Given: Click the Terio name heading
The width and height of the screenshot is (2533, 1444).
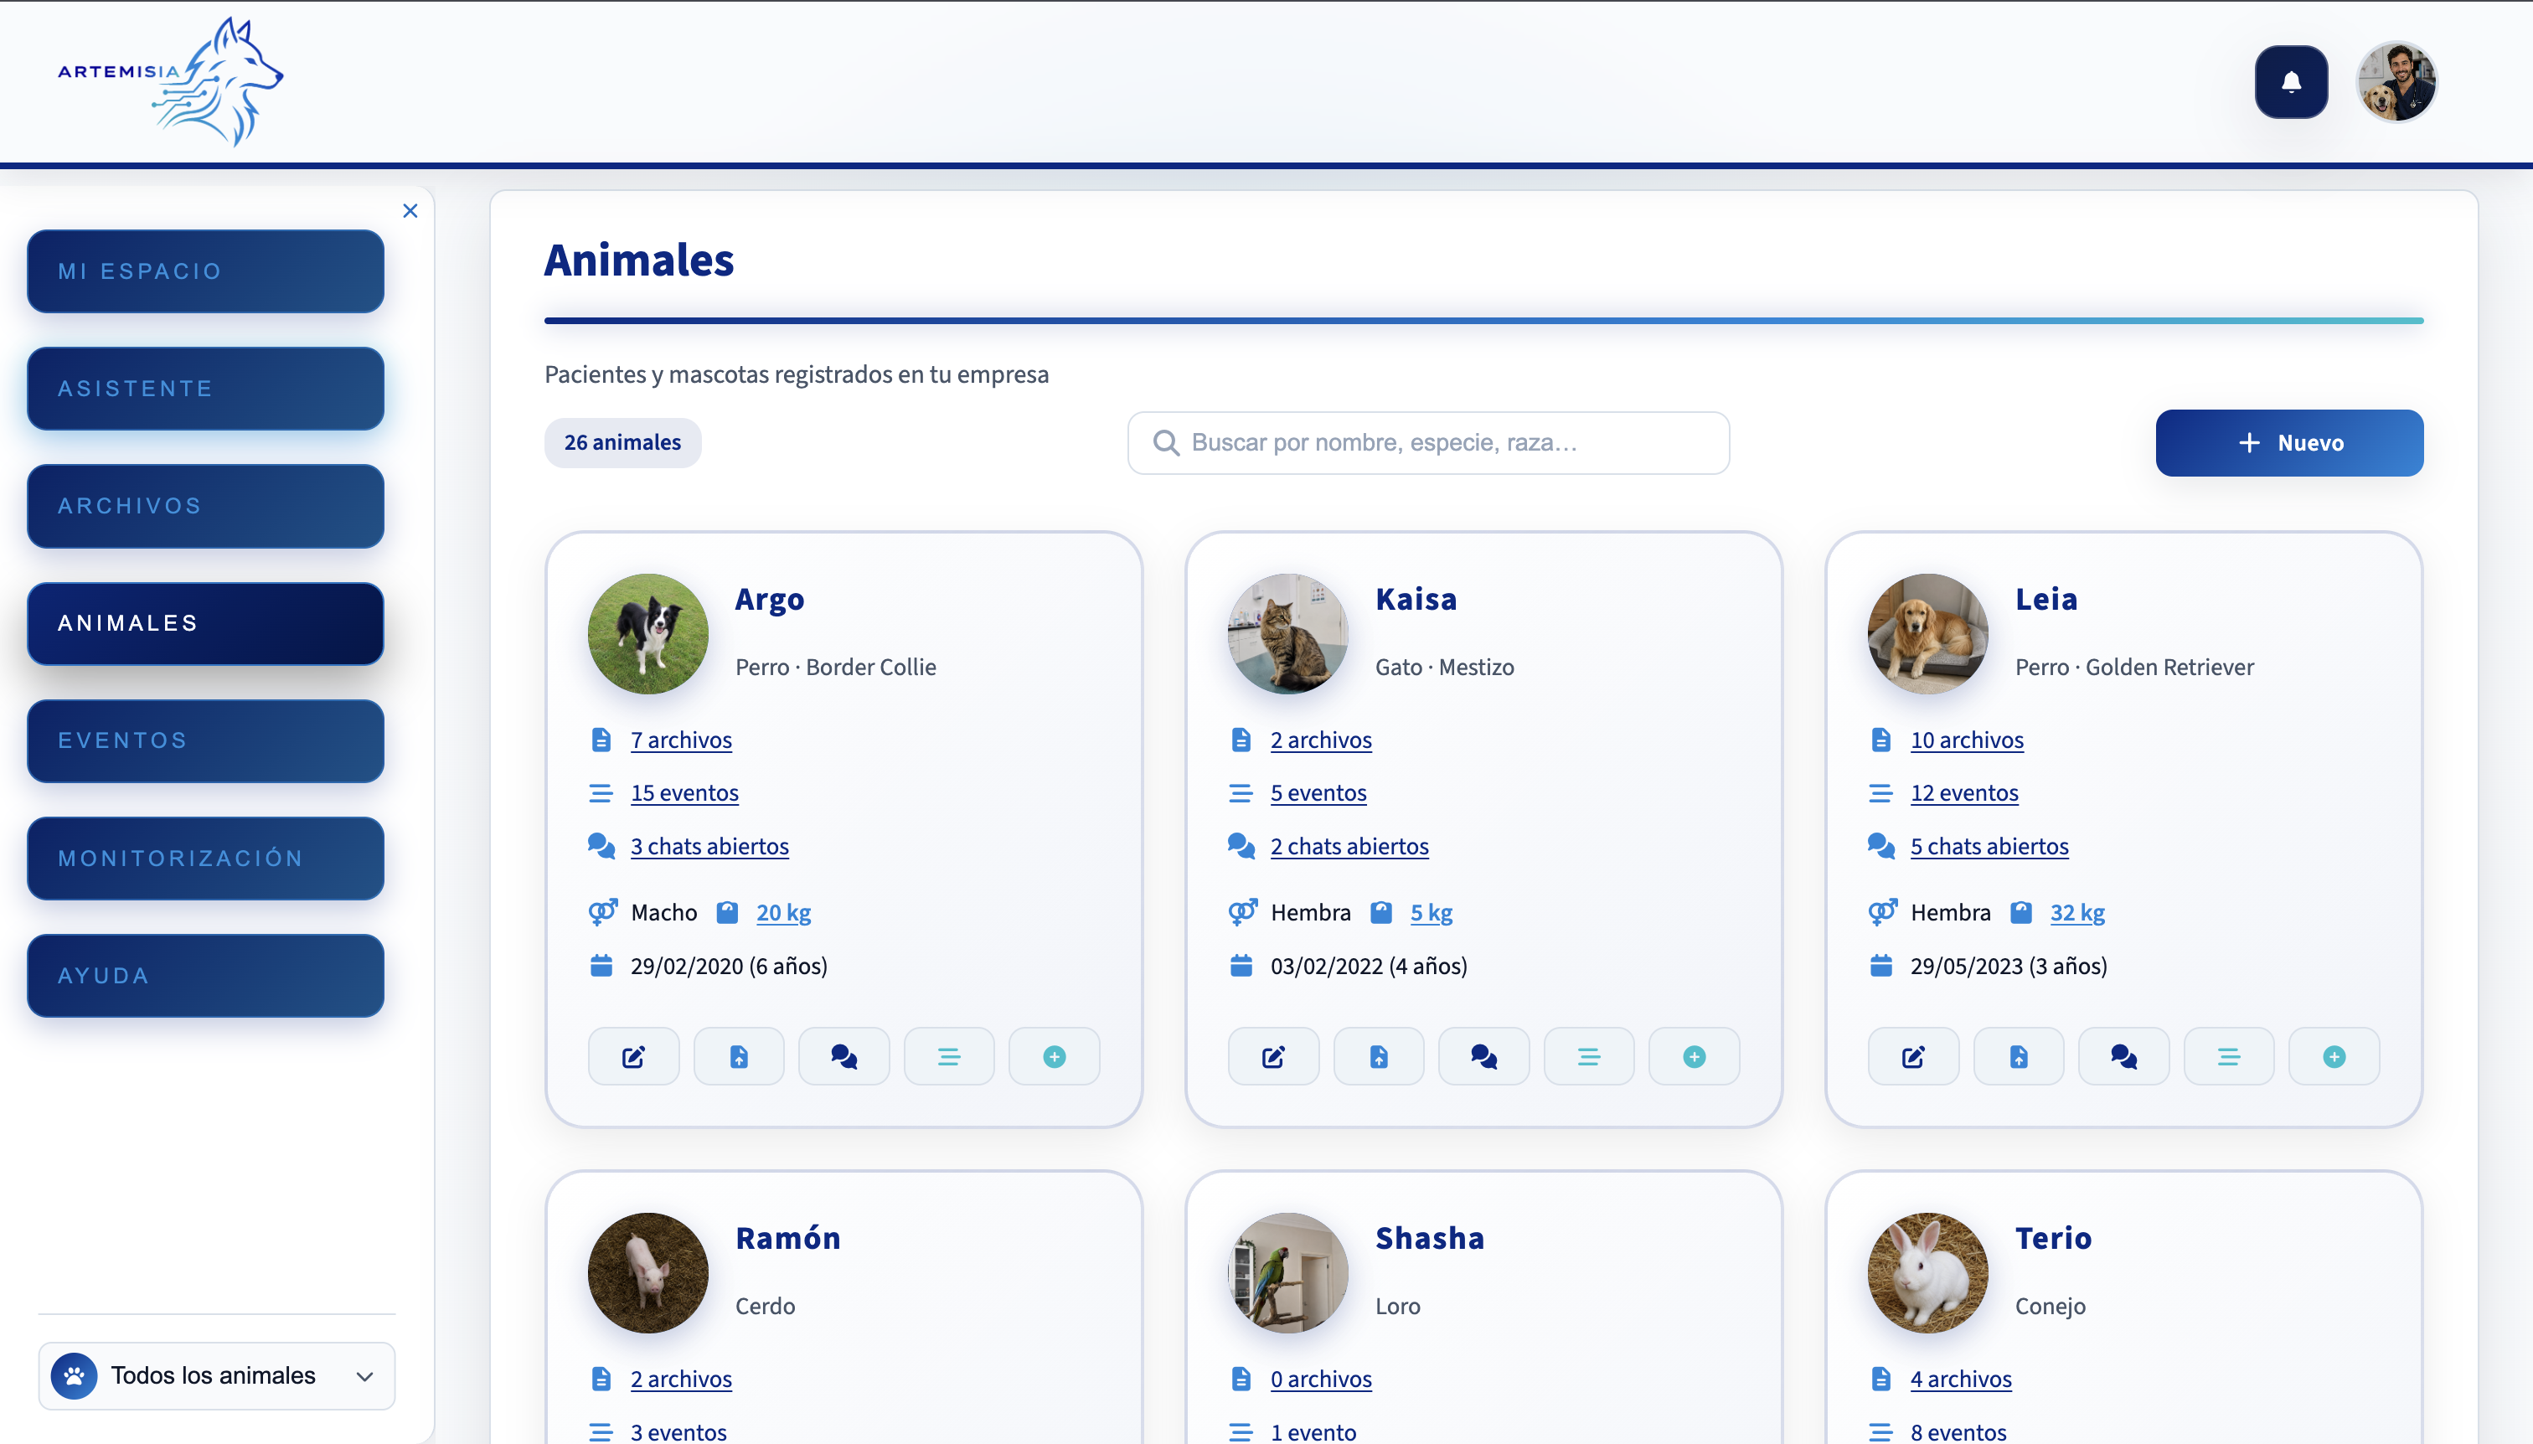Looking at the screenshot, I should (x=2054, y=1239).
